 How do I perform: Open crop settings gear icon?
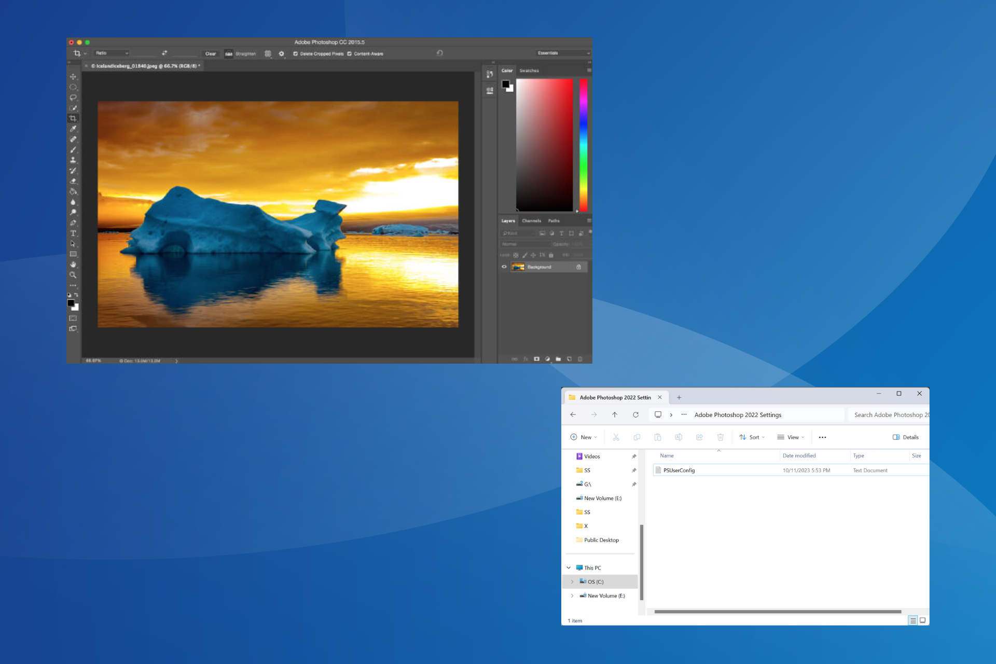pos(282,53)
